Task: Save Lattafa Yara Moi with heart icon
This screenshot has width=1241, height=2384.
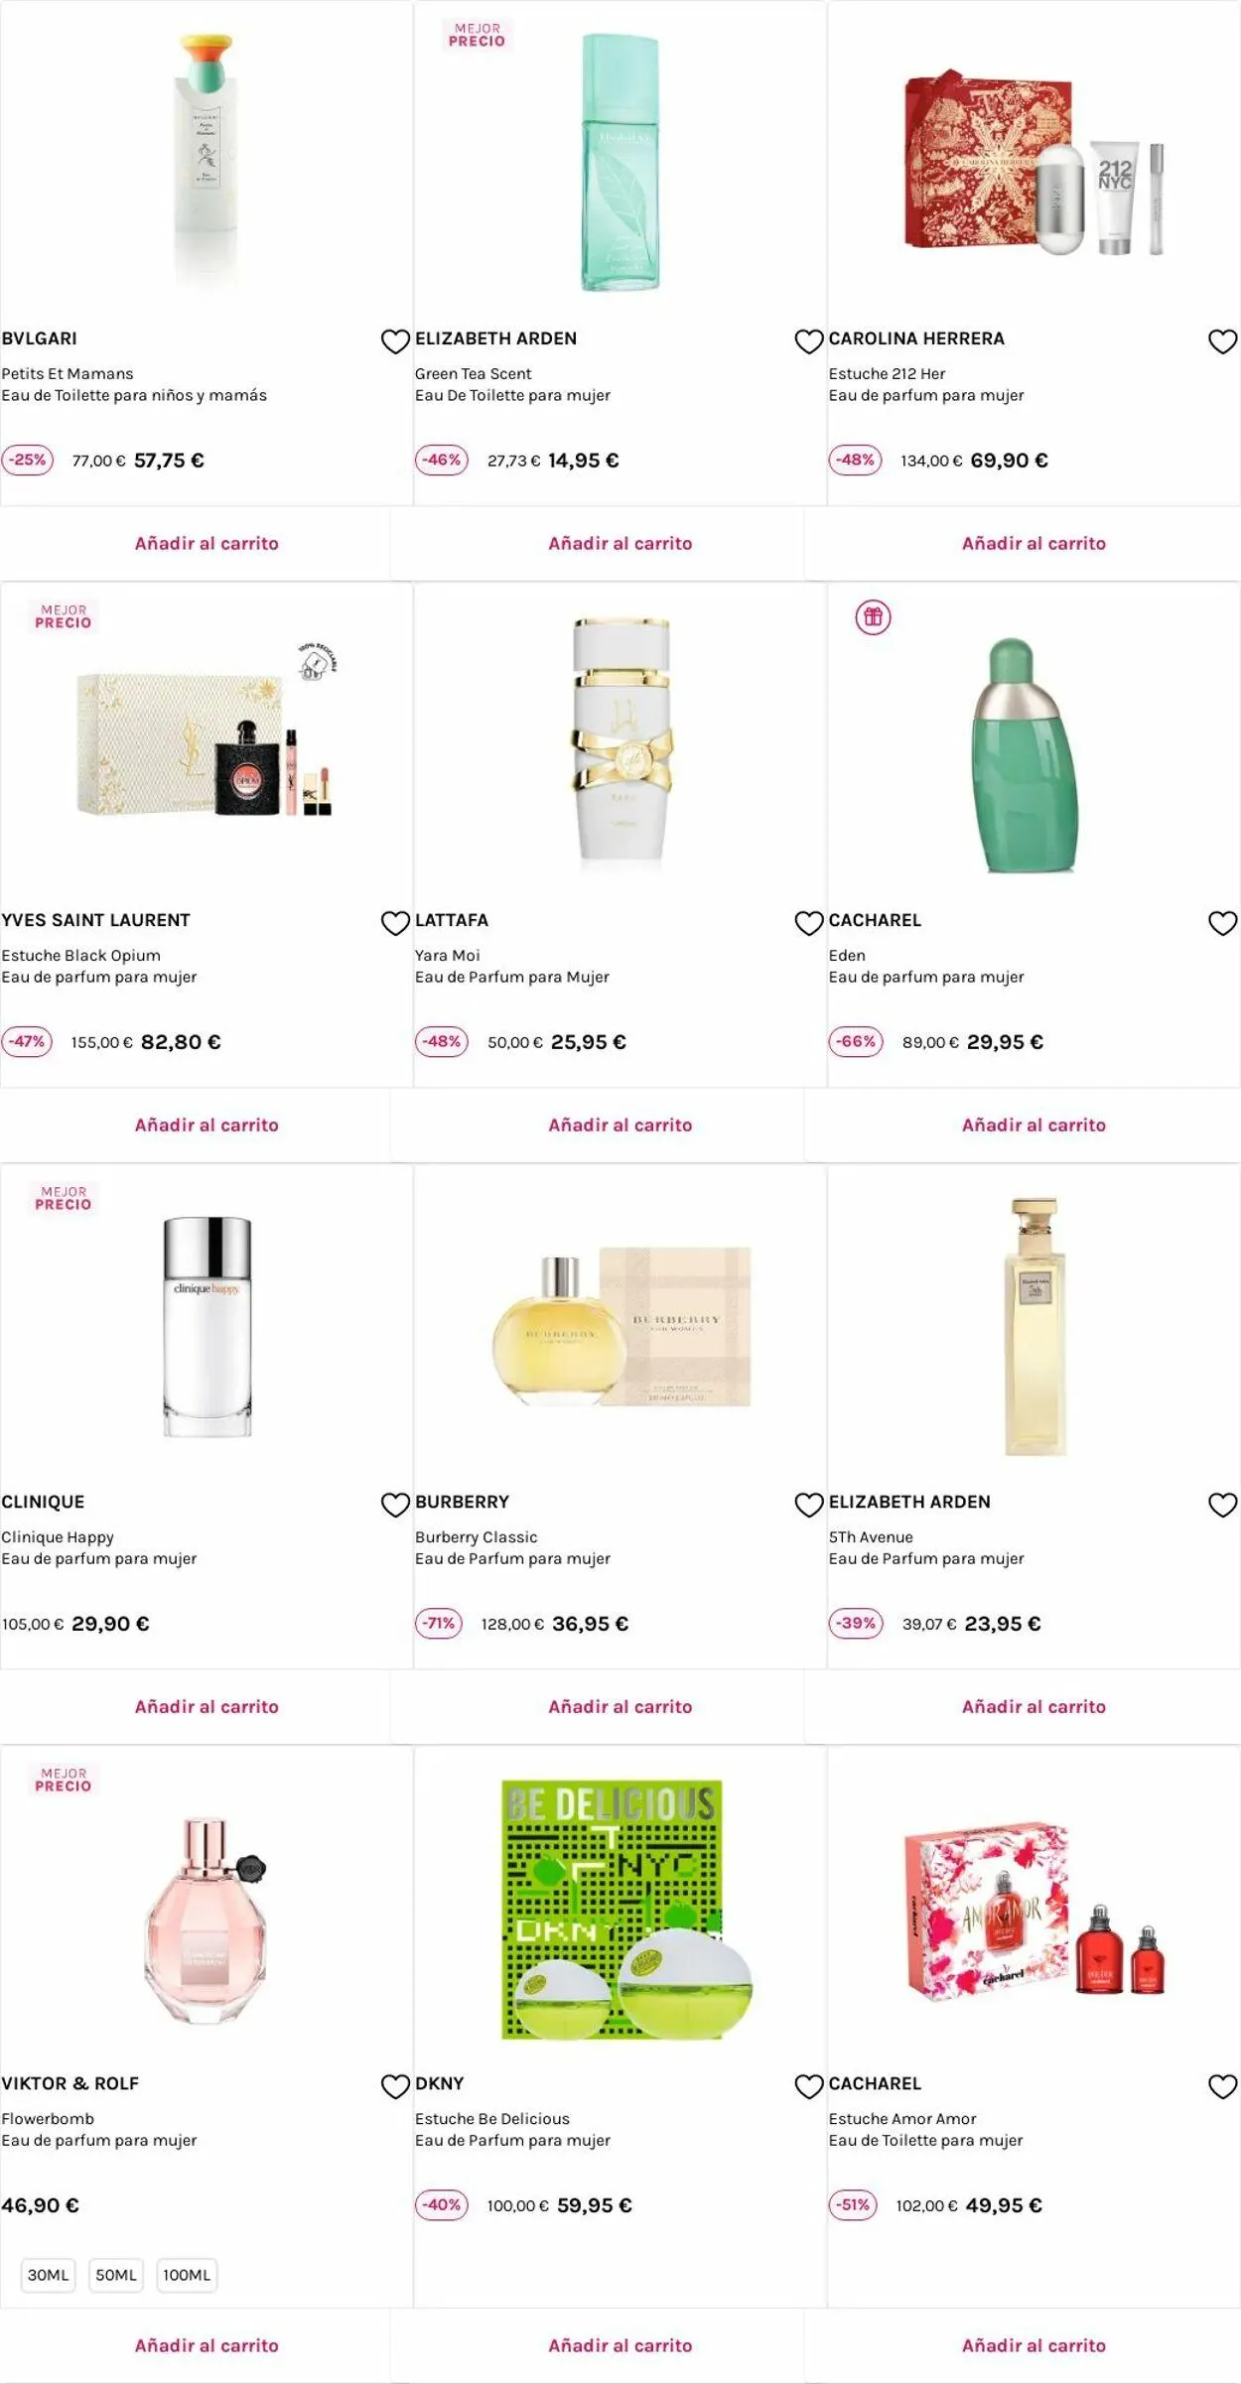Action: [x=809, y=923]
